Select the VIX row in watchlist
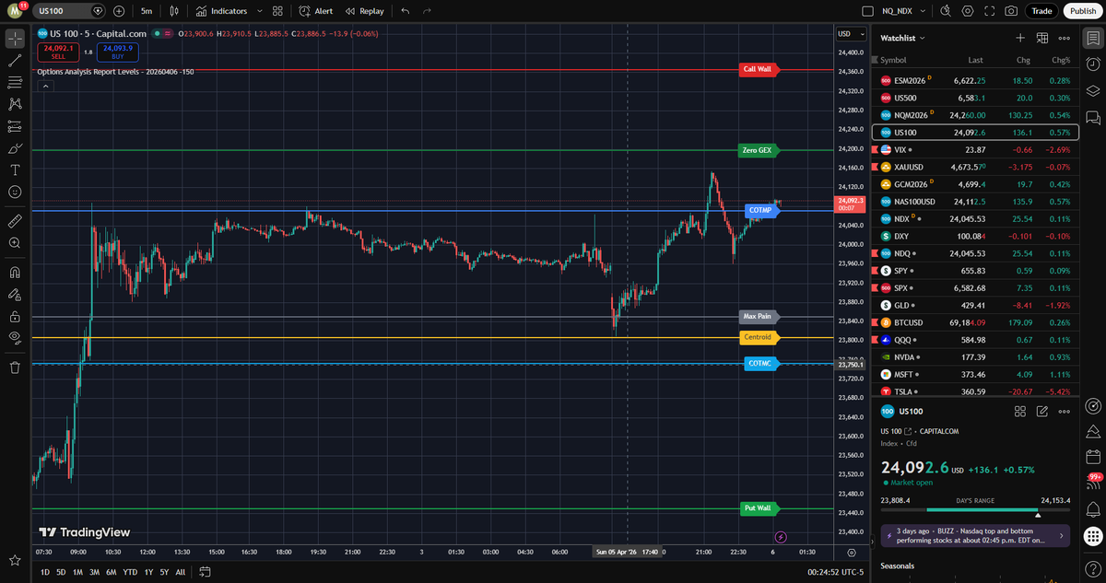The image size is (1106, 583). point(974,149)
